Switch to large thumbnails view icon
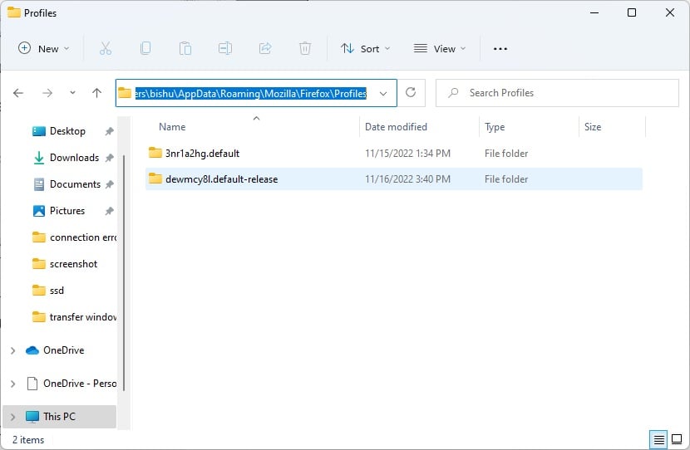Screen dimensions: 690x450 677,439
